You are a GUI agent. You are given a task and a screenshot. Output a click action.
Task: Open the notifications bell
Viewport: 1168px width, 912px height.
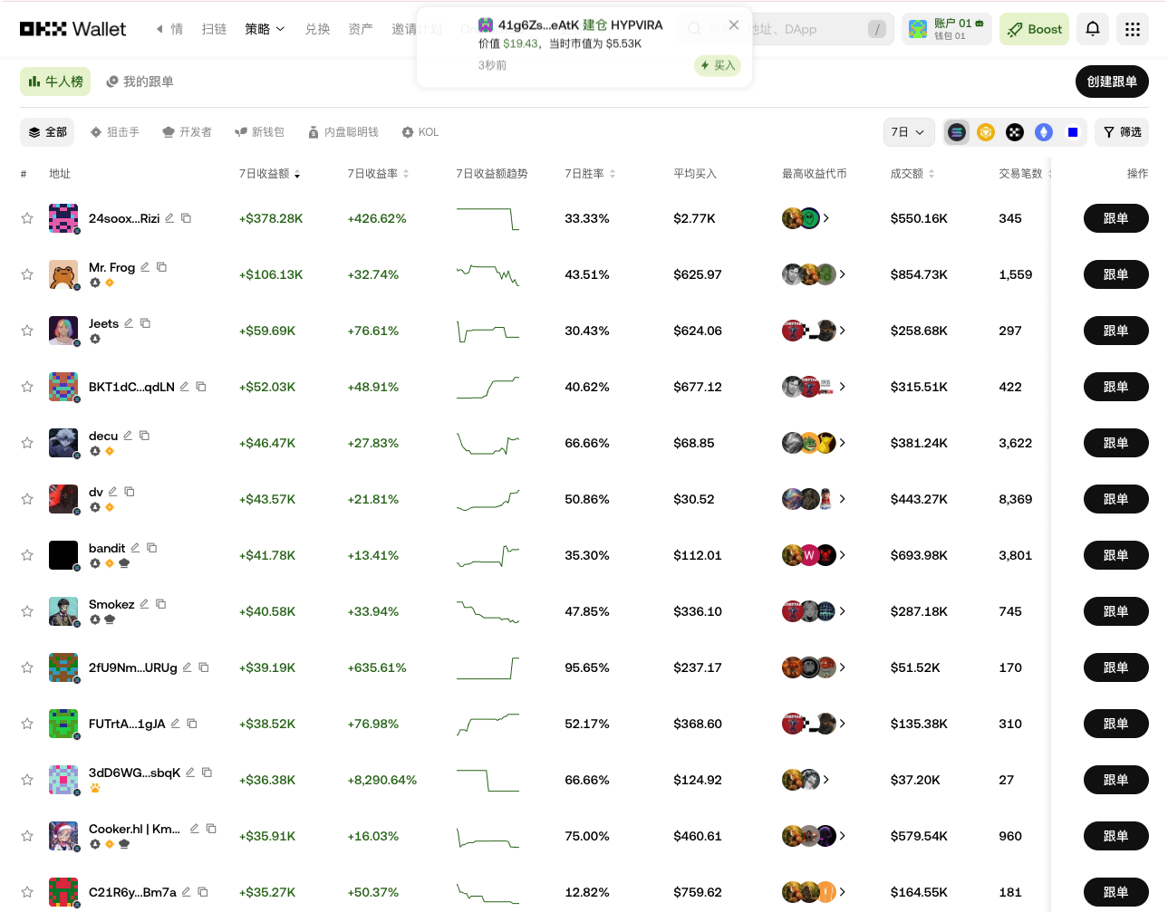coord(1092,28)
